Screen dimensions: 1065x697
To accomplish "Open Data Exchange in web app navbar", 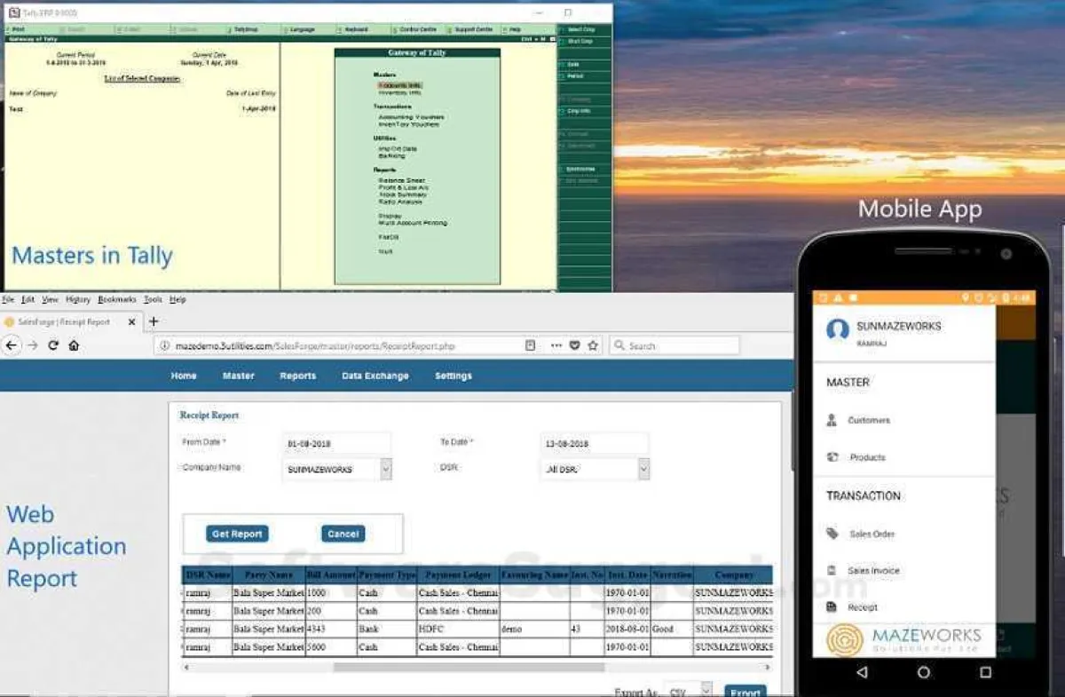I will click(x=375, y=376).
